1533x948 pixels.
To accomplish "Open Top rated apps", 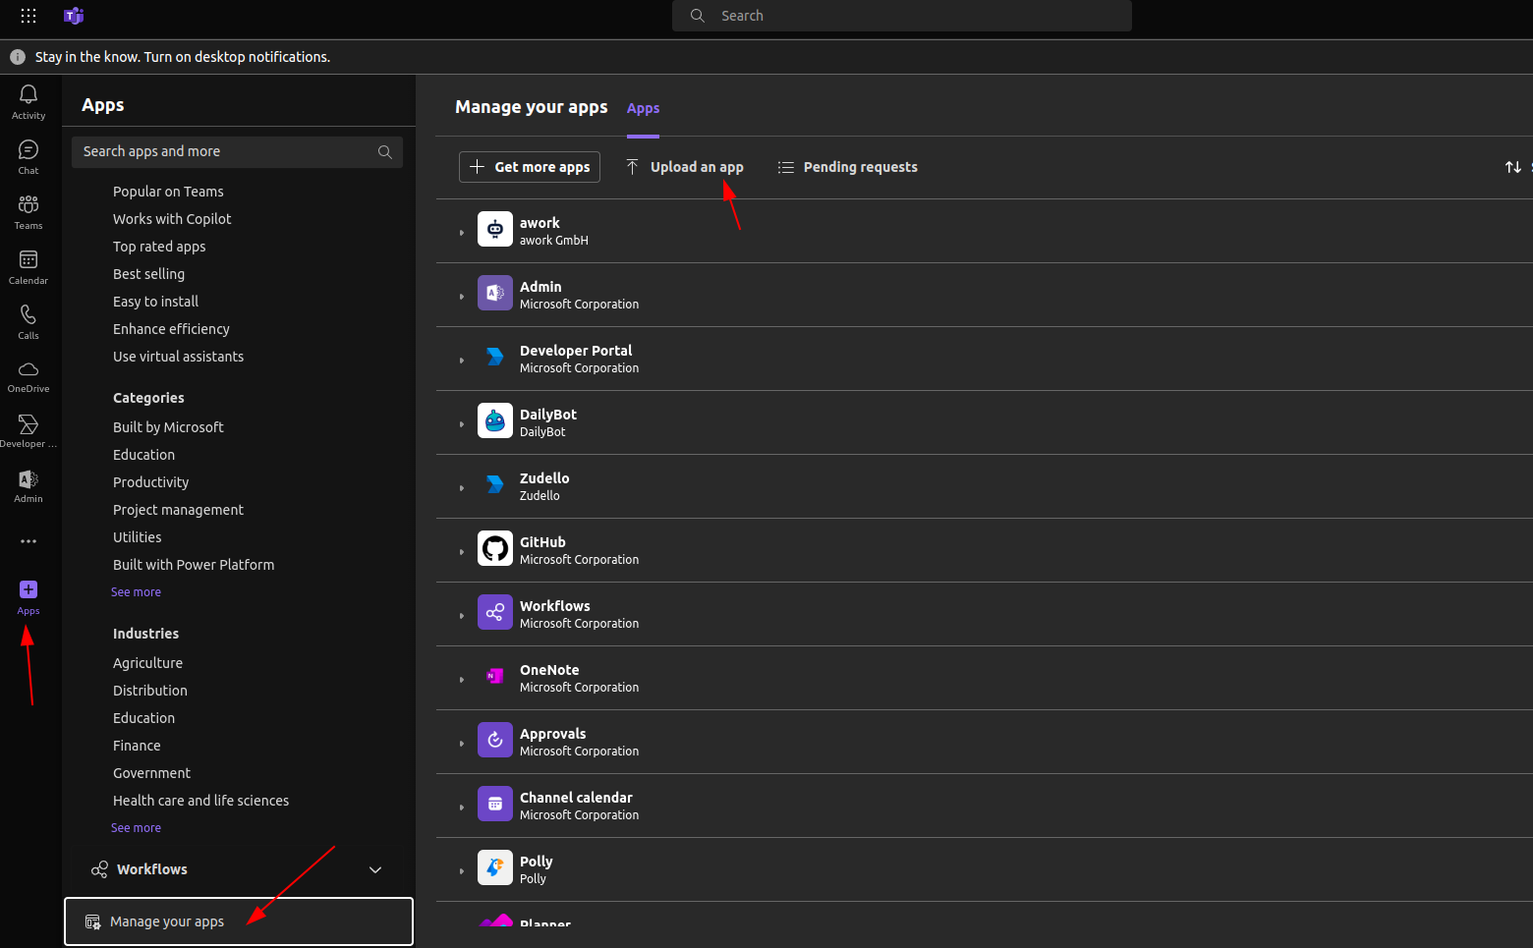I will 159,247.
